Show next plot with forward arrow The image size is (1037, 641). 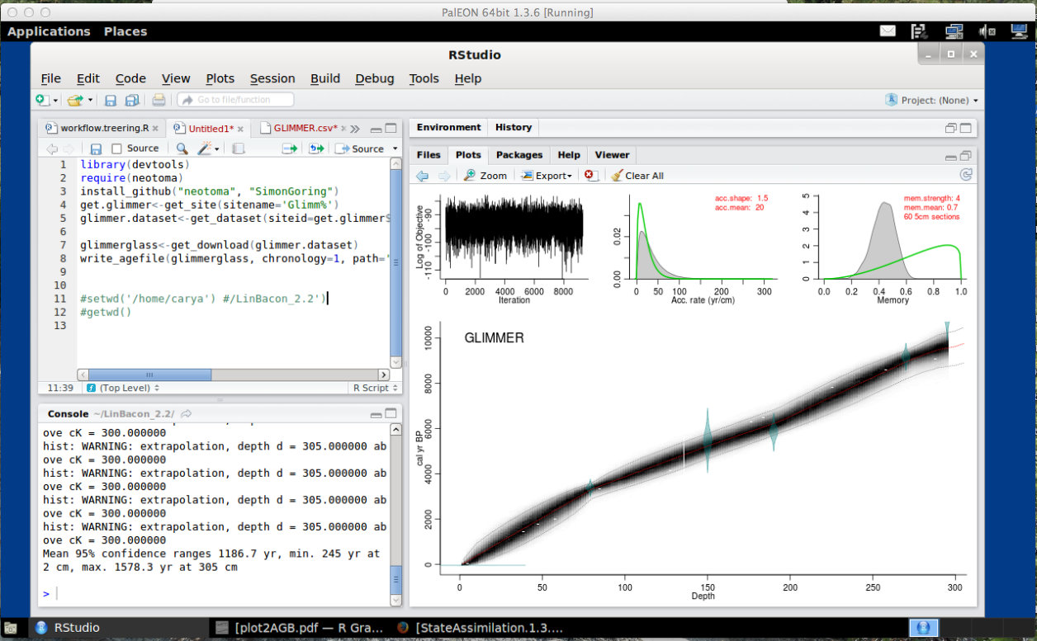[444, 176]
